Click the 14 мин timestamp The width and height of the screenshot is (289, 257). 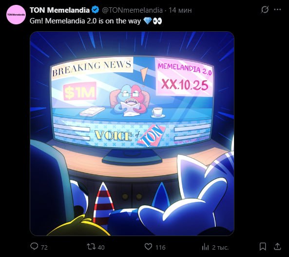[x=180, y=10]
